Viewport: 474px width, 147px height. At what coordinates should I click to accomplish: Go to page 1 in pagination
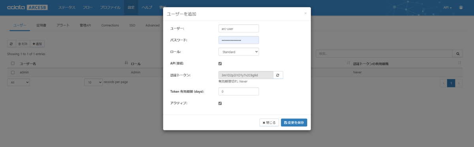pyautogui.click(x=451, y=83)
